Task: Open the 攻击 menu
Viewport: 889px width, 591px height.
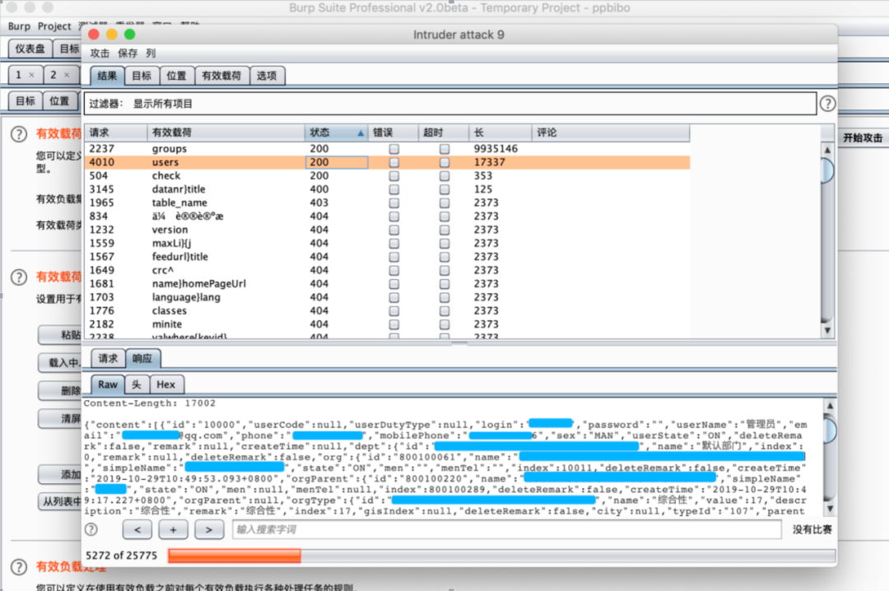Action: pyautogui.click(x=100, y=54)
